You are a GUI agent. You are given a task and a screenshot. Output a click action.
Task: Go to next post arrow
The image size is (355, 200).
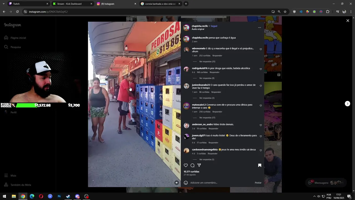pos(348,104)
